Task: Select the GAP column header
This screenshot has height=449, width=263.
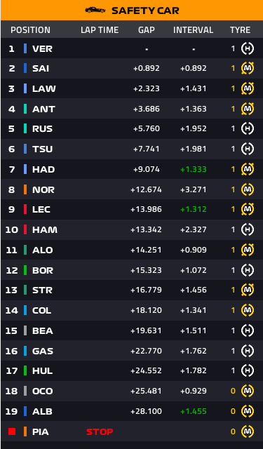Action: [x=147, y=29]
